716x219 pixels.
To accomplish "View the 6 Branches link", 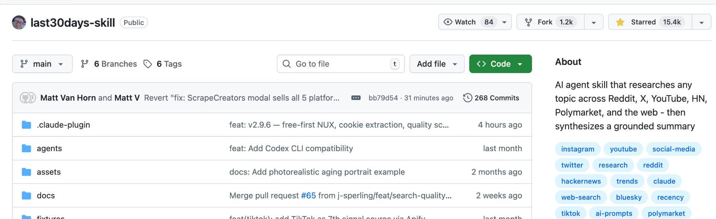I will coord(109,64).
